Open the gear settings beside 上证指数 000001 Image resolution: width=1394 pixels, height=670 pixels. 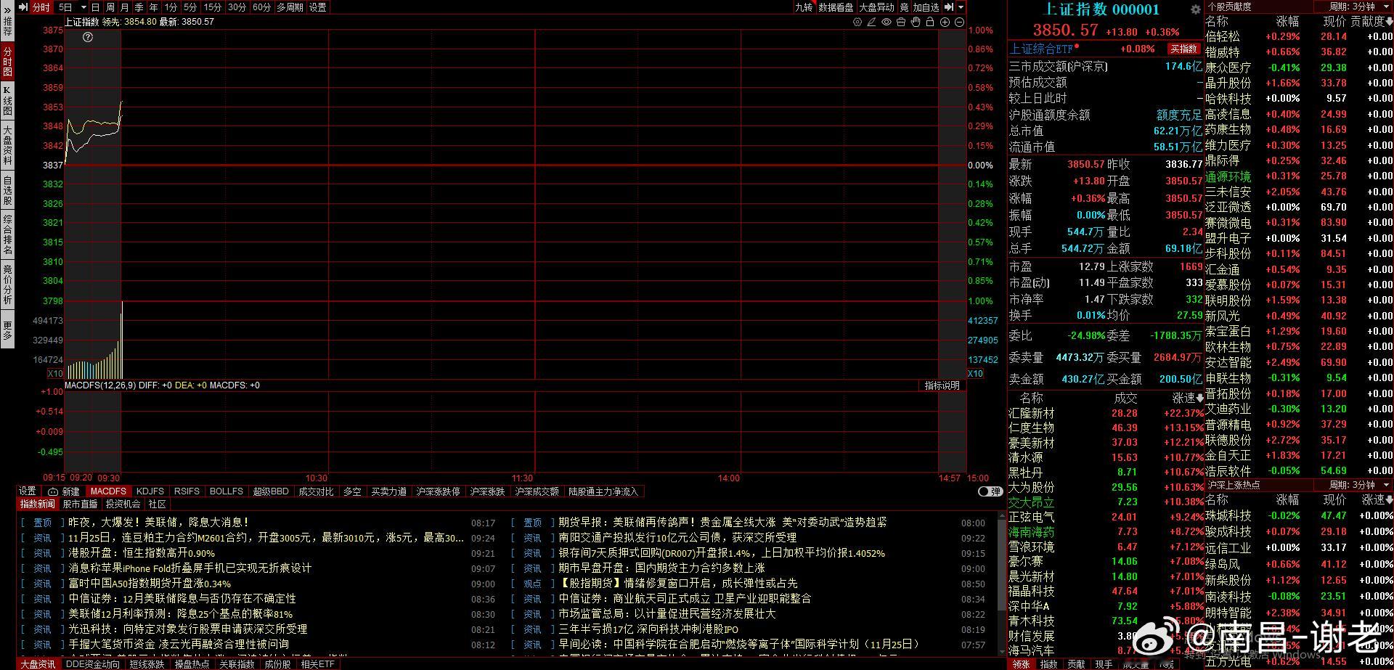1196,9
